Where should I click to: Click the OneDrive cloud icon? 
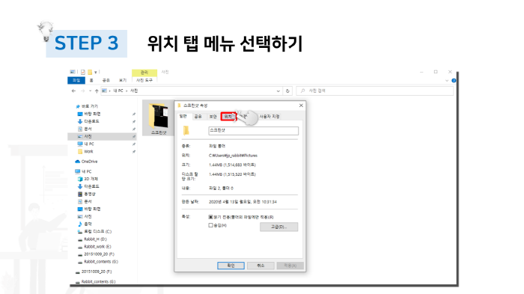(78, 162)
